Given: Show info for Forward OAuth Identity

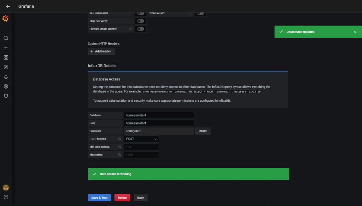Looking at the screenshot, I should tap(130, 29).
